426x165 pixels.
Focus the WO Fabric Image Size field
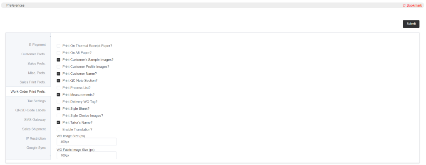[87, 155]
